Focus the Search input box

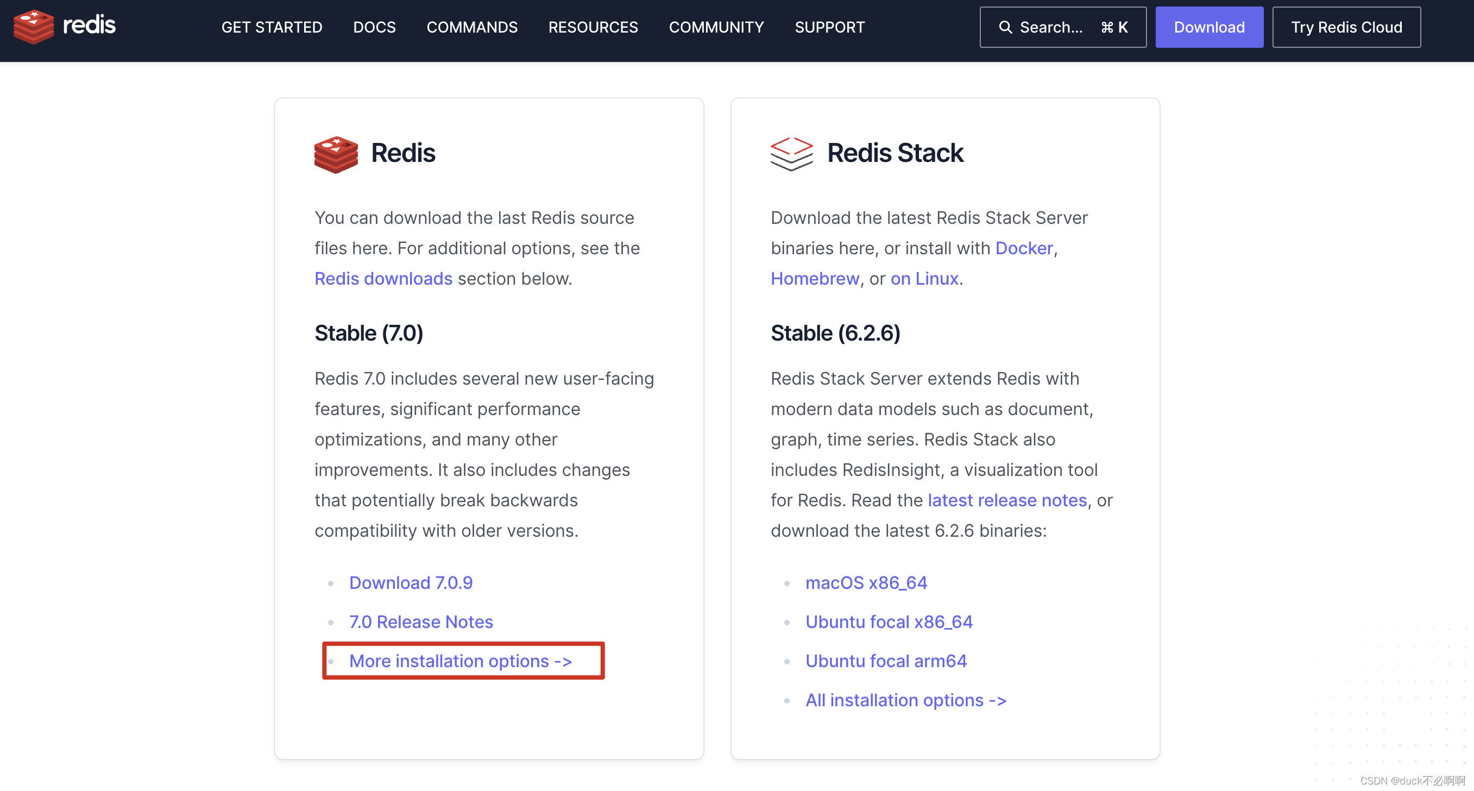(x=1062, y=27)
